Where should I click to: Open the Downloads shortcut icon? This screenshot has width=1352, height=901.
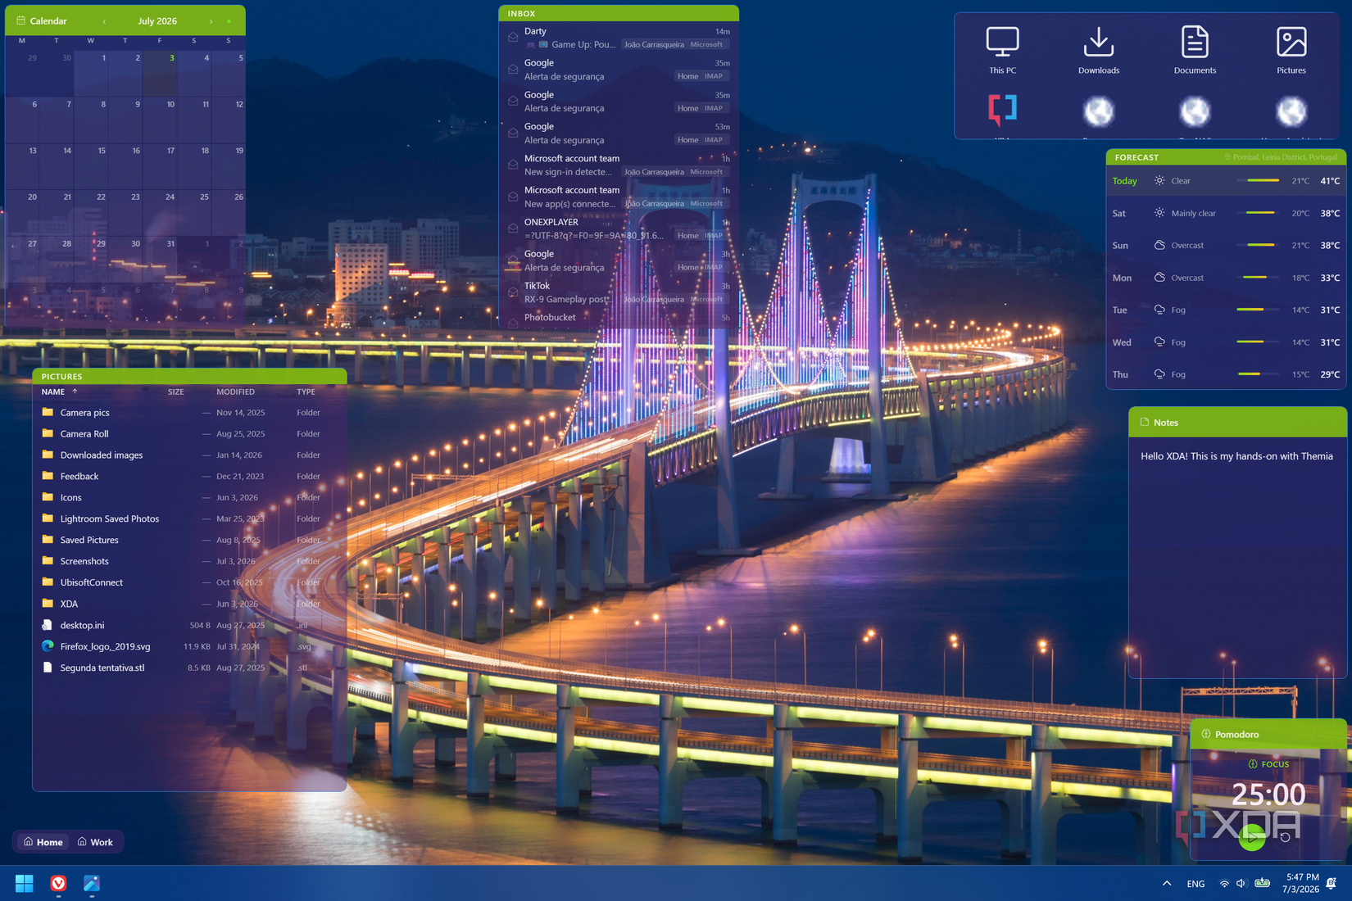(x=1098, y=42)
